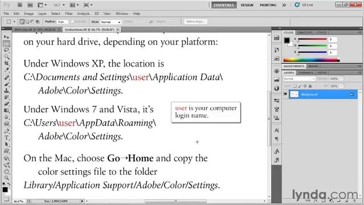
Task: Close the Instructions.tif tab
Action: tap(118, 30)
